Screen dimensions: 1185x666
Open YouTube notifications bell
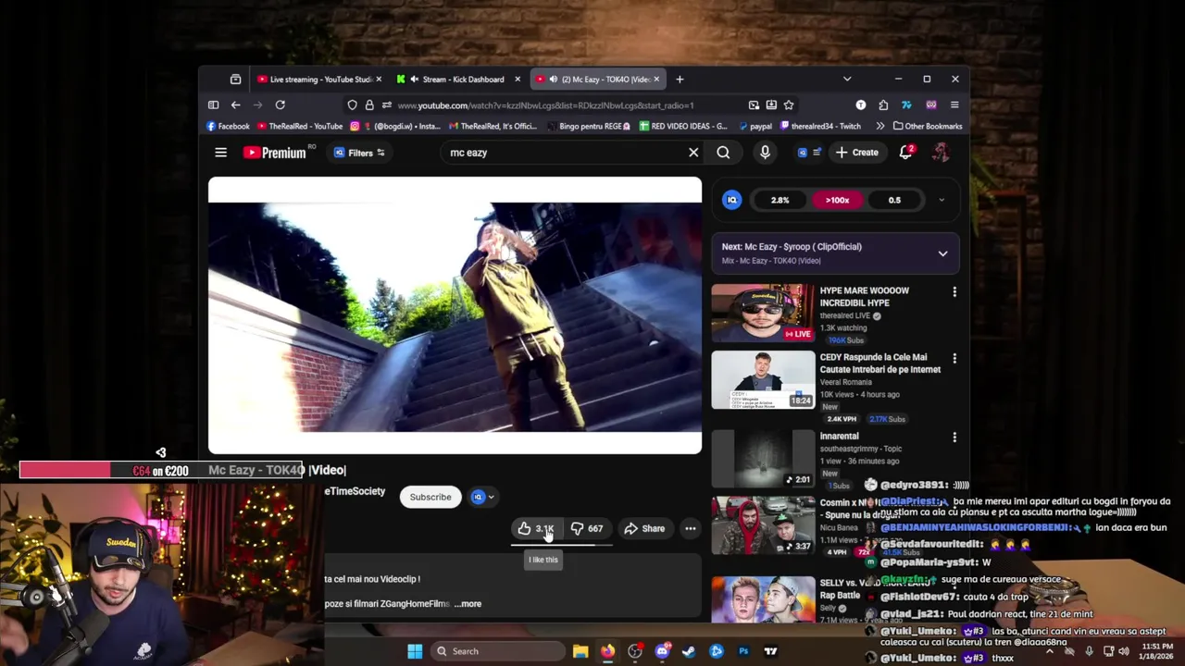tap(905, 153)
